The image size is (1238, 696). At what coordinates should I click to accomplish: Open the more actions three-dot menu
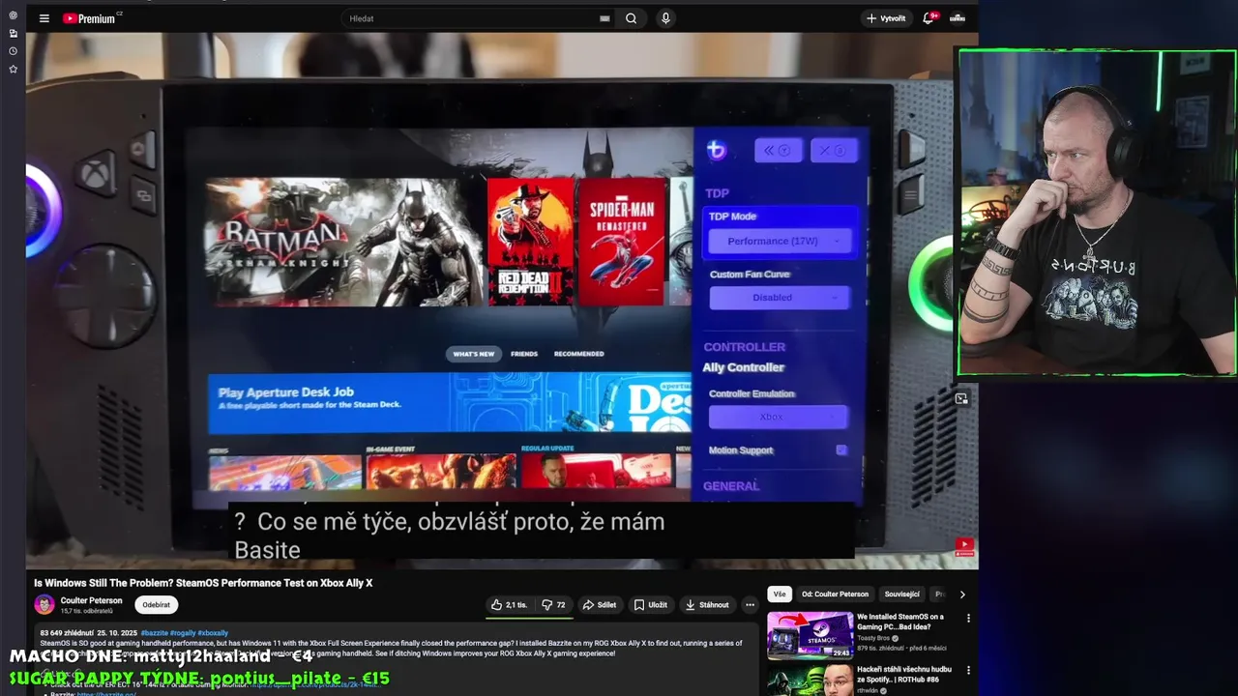pyautogui.click(x=750, y=605)
